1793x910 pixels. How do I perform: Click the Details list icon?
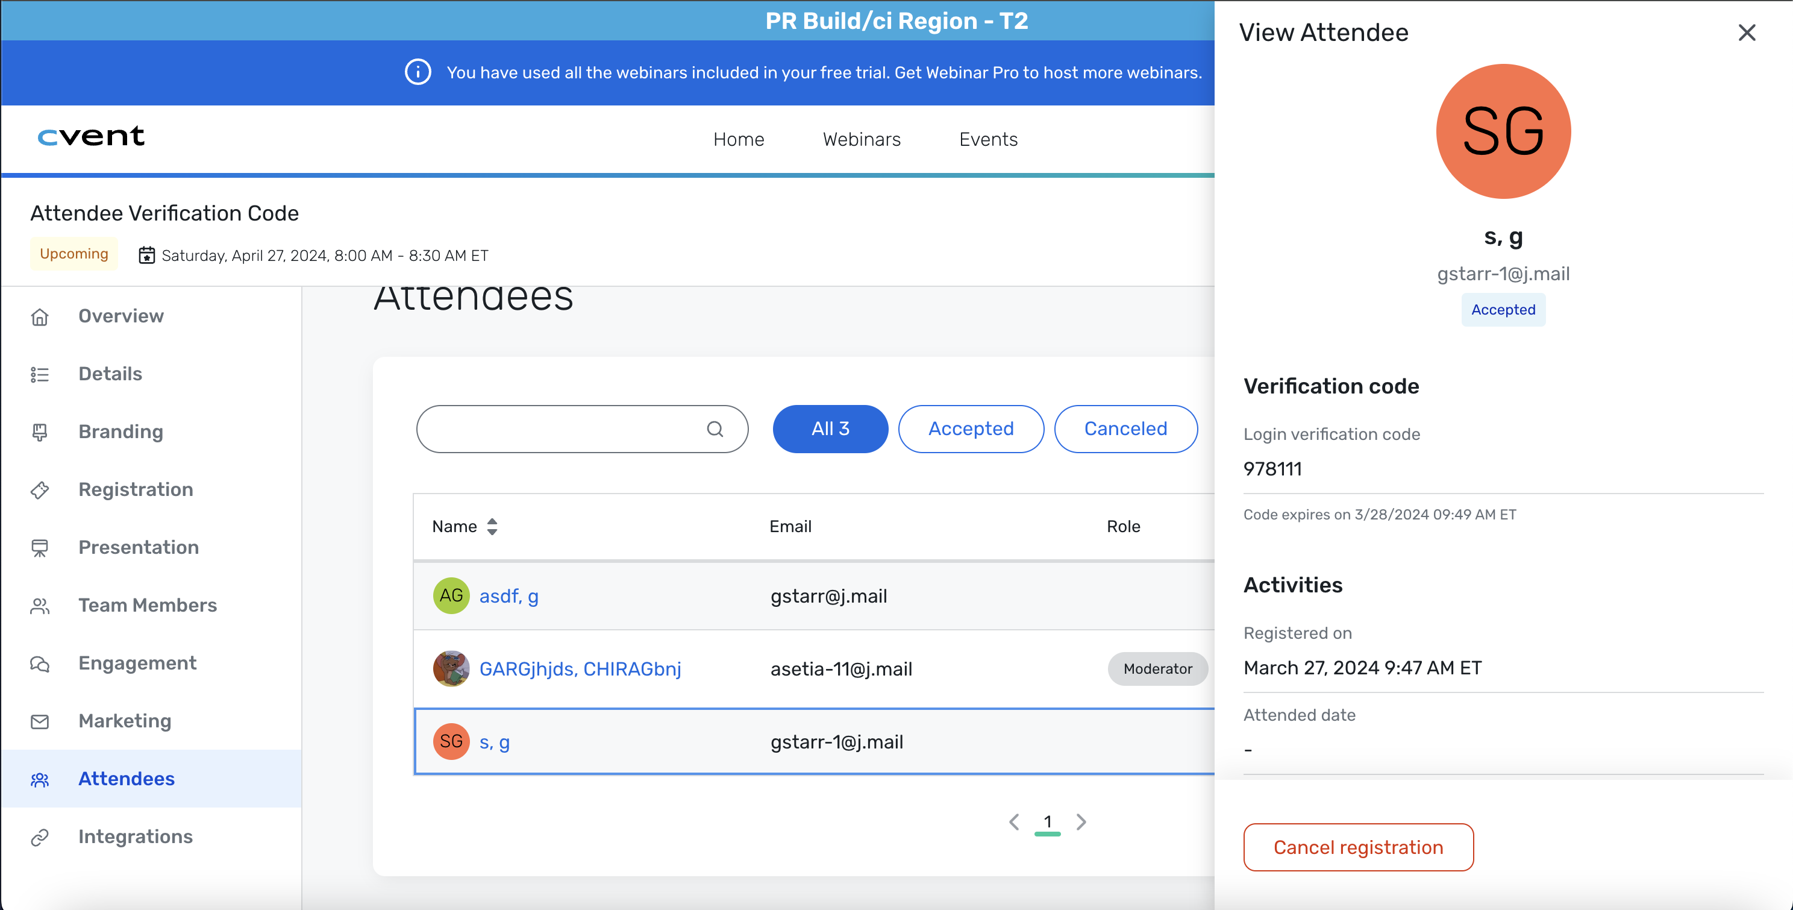[x=40, y=375]
